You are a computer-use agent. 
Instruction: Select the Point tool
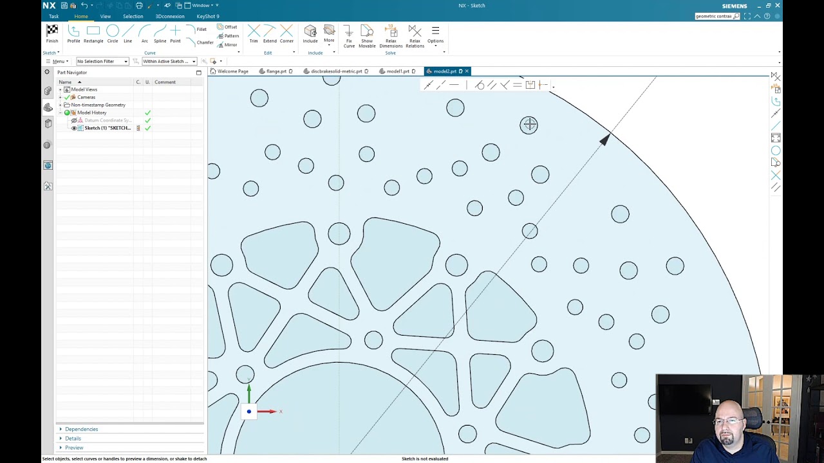click(175, 34)
